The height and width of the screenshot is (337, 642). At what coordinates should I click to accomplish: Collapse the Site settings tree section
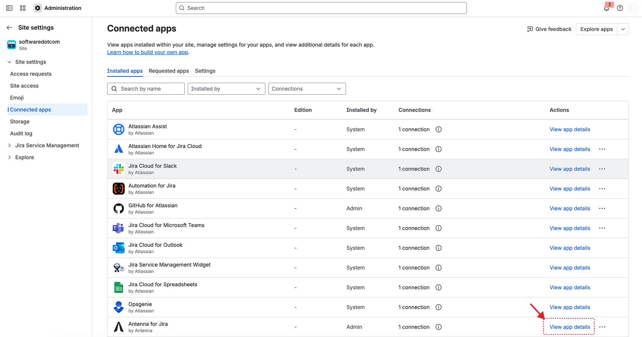point(9,62)
